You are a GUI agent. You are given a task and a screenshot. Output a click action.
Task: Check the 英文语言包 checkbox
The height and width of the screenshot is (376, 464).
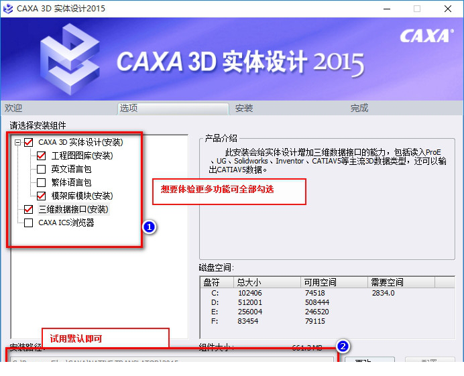(41, 169)
